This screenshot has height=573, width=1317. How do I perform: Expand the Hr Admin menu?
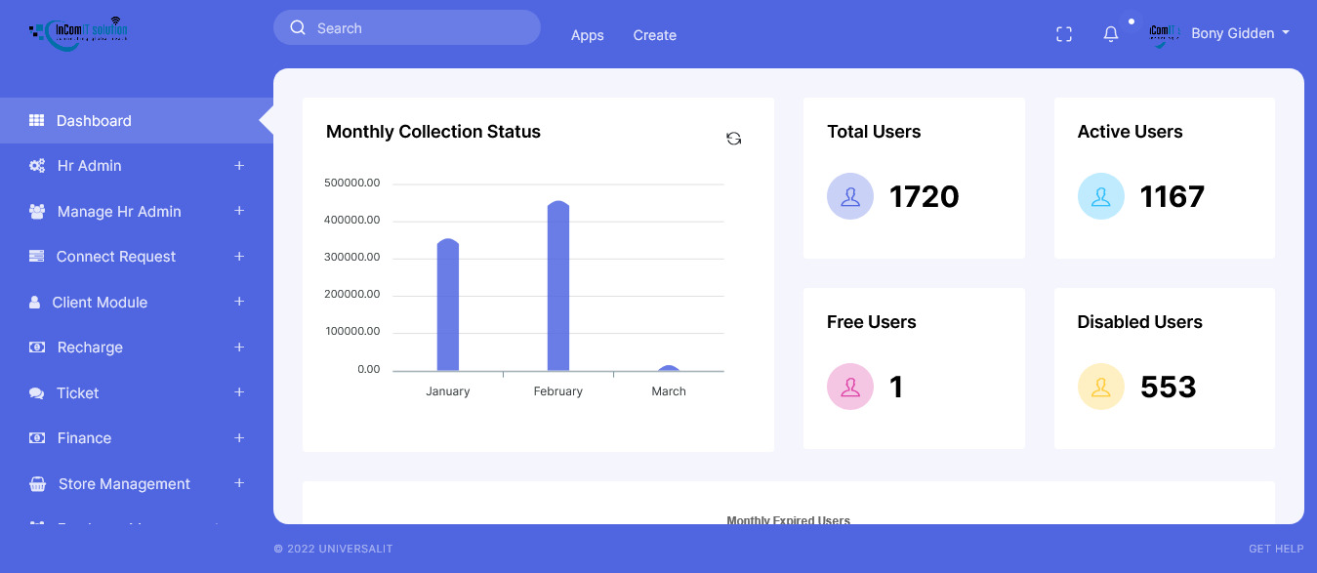[x=239, y=166]
